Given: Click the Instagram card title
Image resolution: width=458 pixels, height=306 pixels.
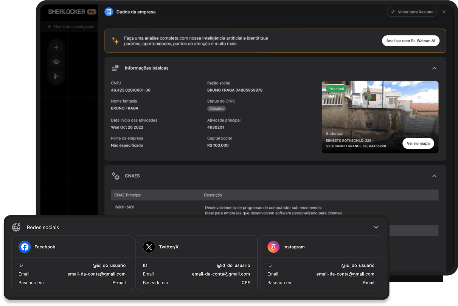Looking at the screenshot, I should [294, 247].
